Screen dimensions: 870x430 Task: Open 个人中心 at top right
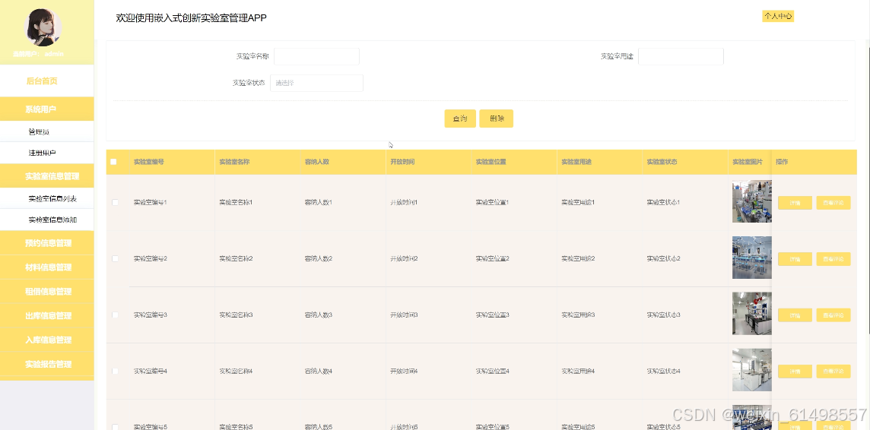[778, 16]
